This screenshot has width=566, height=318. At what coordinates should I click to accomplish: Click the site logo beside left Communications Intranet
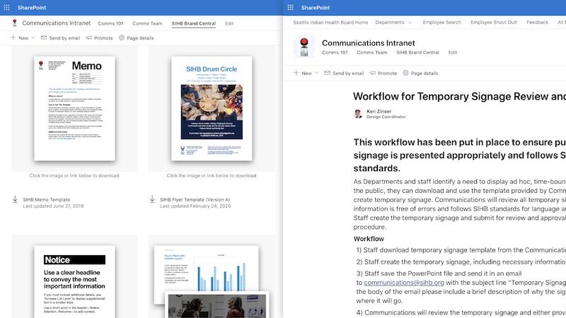(x=14, y=23)
